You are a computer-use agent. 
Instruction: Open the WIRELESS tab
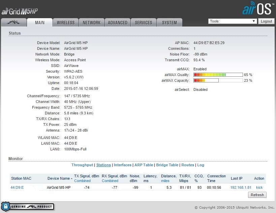pos(66,23)
